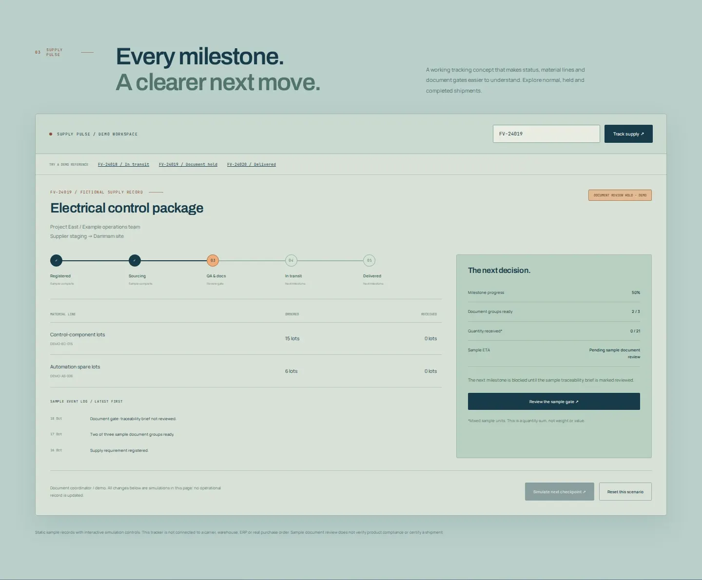Click the 'SUPPLY PULSE / DEMO WORKSPACE' label

(x=97, y=134)
